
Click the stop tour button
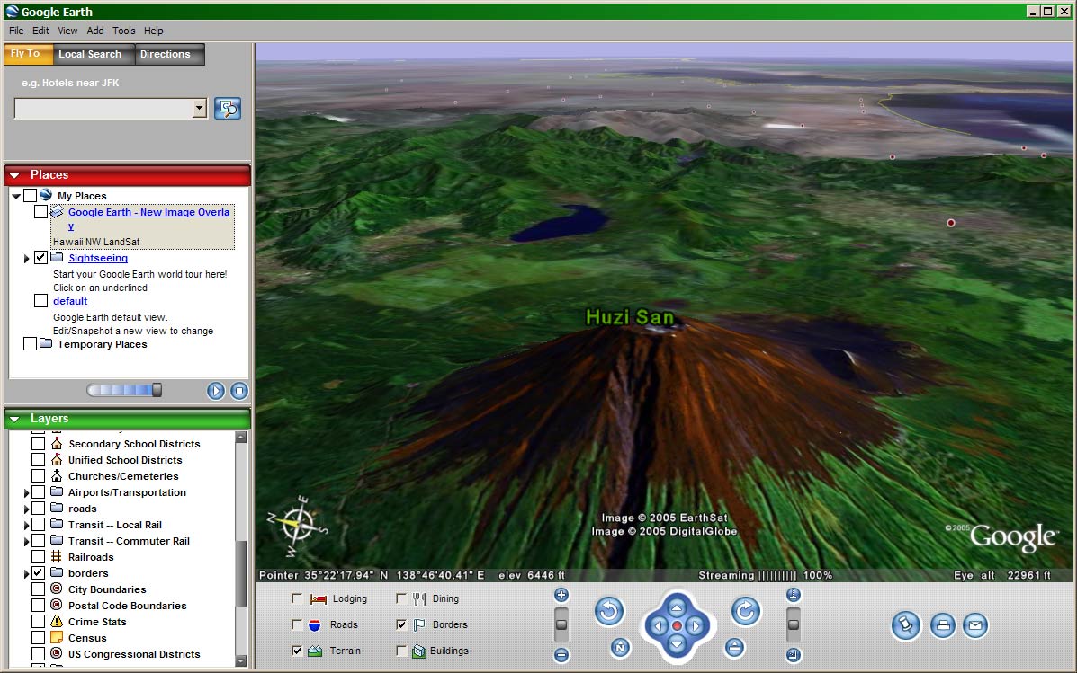239,391
